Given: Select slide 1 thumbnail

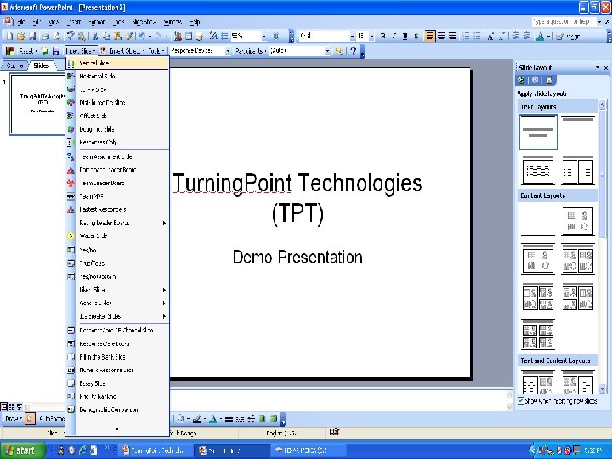Looking at the screenshot, I should (x=38, y=105).
